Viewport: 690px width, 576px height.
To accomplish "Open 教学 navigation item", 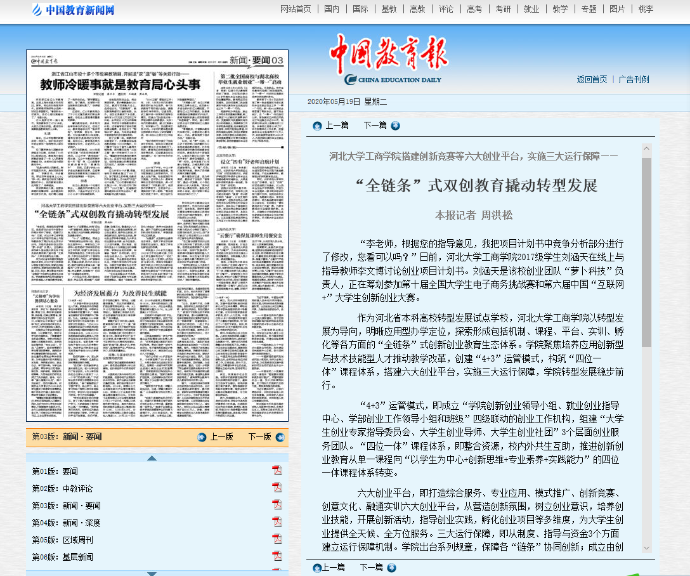I will pos(560,10).
